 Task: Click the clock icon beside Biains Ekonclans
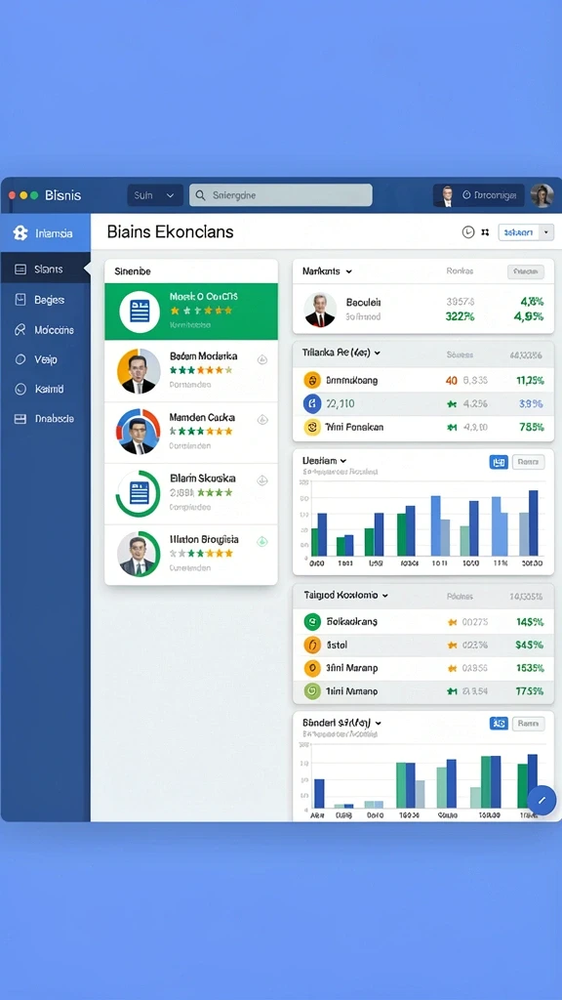[468, 232]
